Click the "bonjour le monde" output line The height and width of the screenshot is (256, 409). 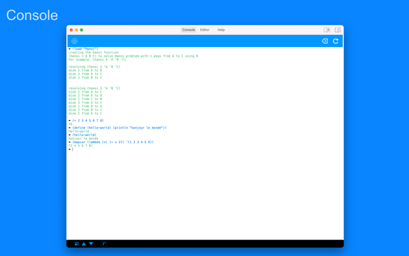pyautogui.click(x=83, y=138)
